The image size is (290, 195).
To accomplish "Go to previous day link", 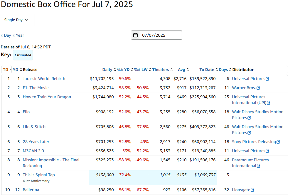I will tap(6, 35).
